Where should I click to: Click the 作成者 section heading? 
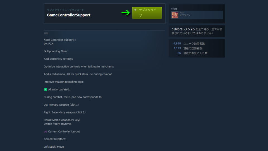pyautogui.click(x=174, y=9)
